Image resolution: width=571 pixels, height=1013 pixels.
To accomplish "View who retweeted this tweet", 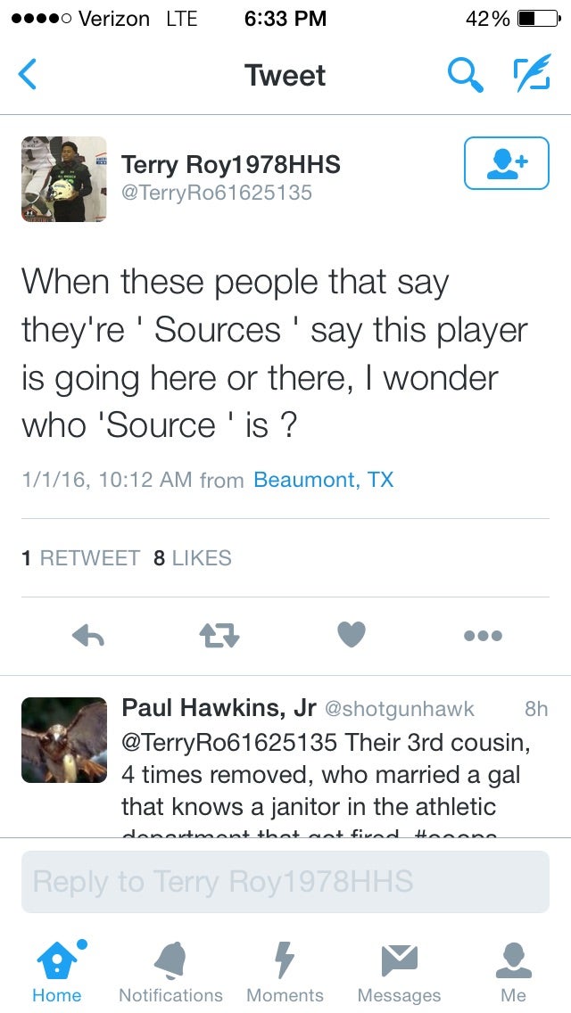I will 81,558.
